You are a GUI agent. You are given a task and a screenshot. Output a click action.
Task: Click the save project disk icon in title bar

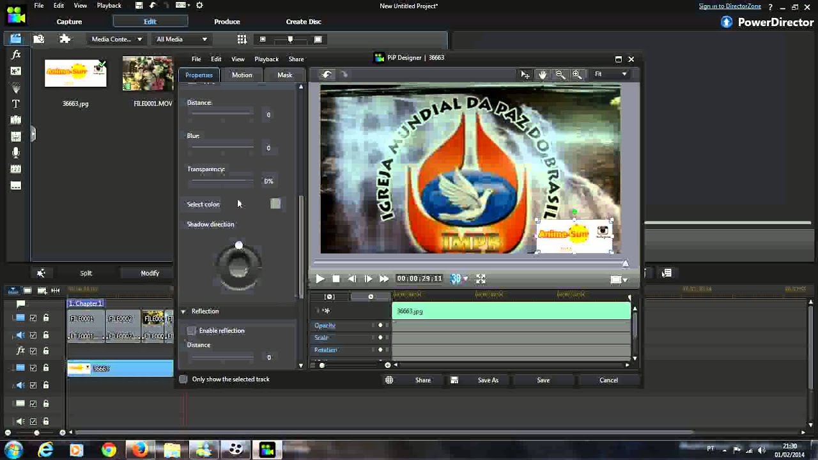(139, 5)
